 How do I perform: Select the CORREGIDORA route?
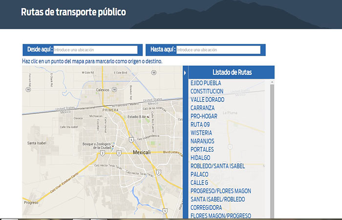tap(206, 208)
